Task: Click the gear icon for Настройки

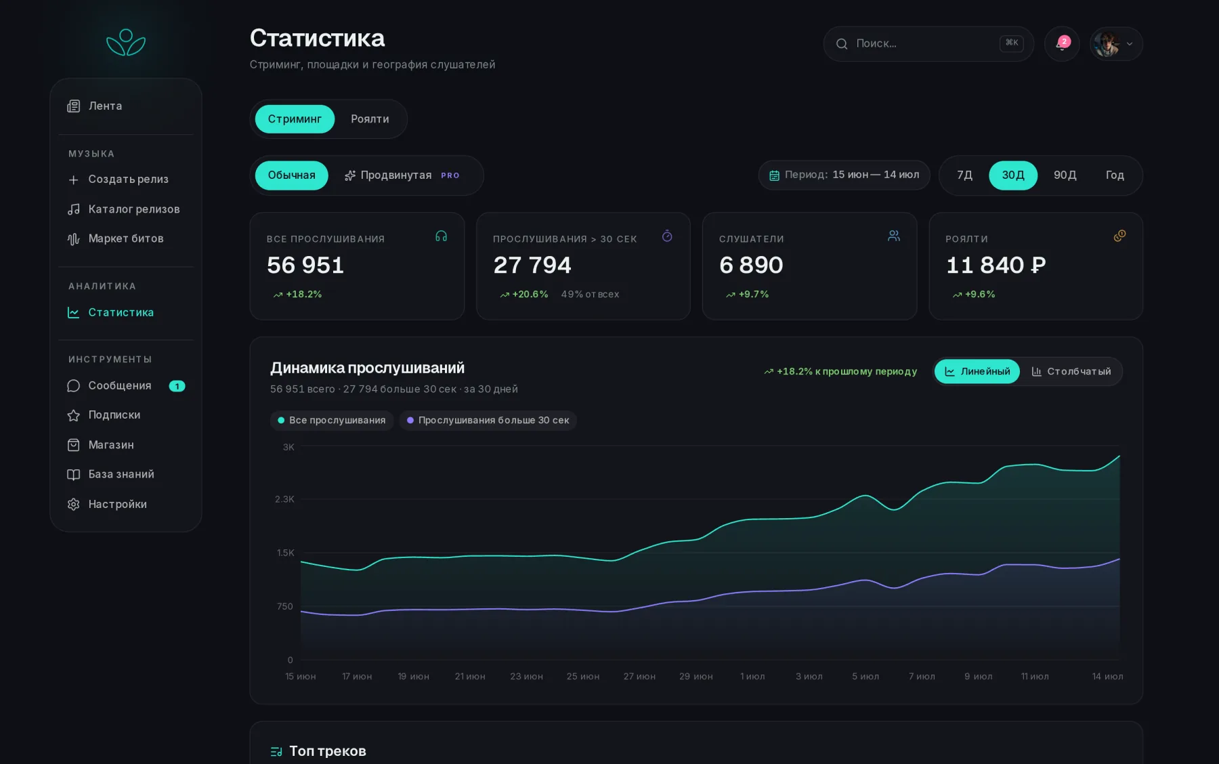Action: click(x=74, y=505)
